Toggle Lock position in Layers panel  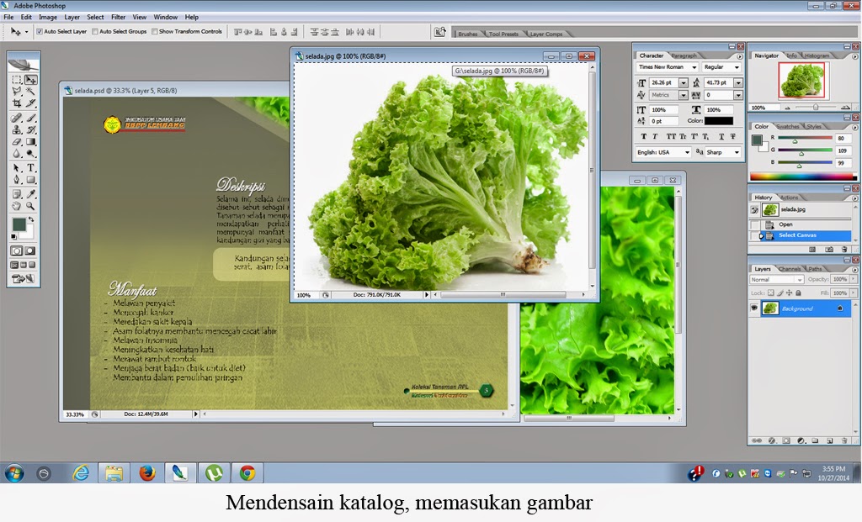[x=789, y=293]
